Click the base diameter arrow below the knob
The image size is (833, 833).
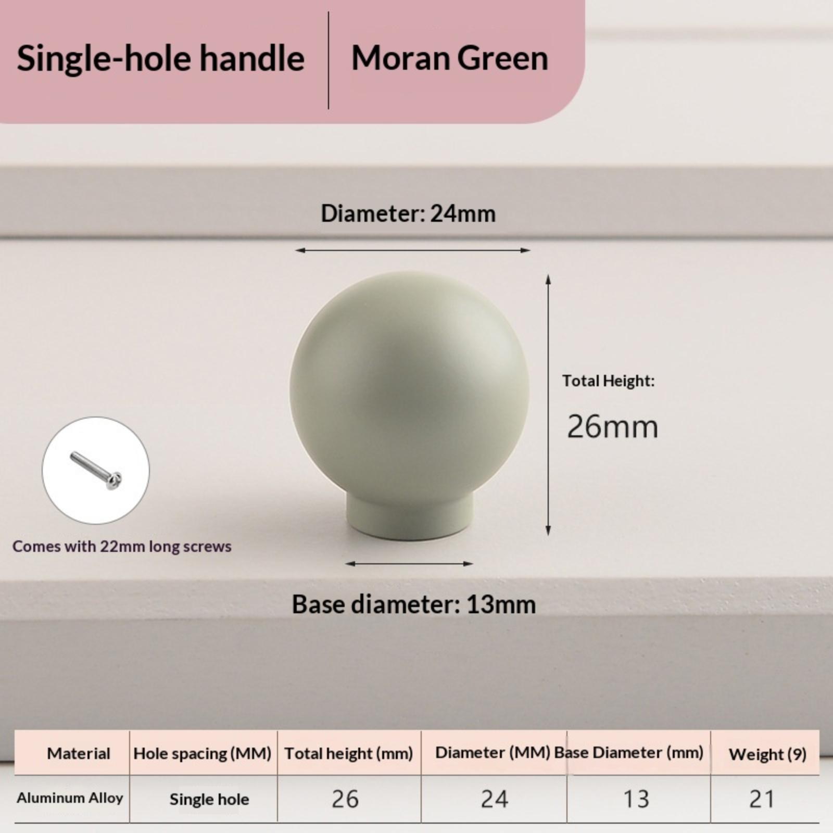click(409, 563)
